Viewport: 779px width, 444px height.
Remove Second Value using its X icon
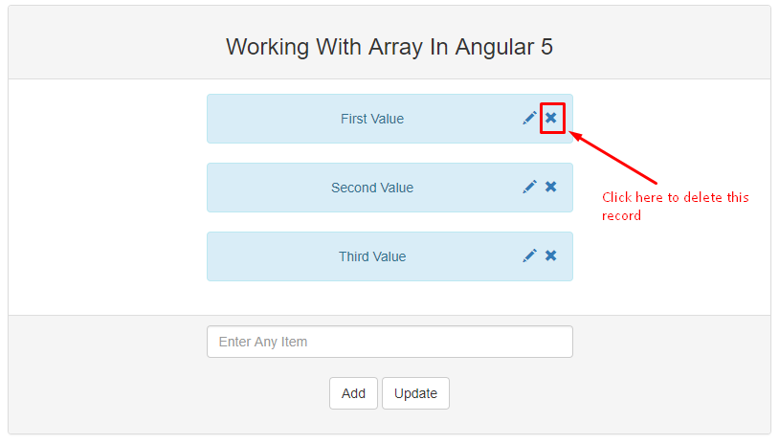click(x=551, y=187)
